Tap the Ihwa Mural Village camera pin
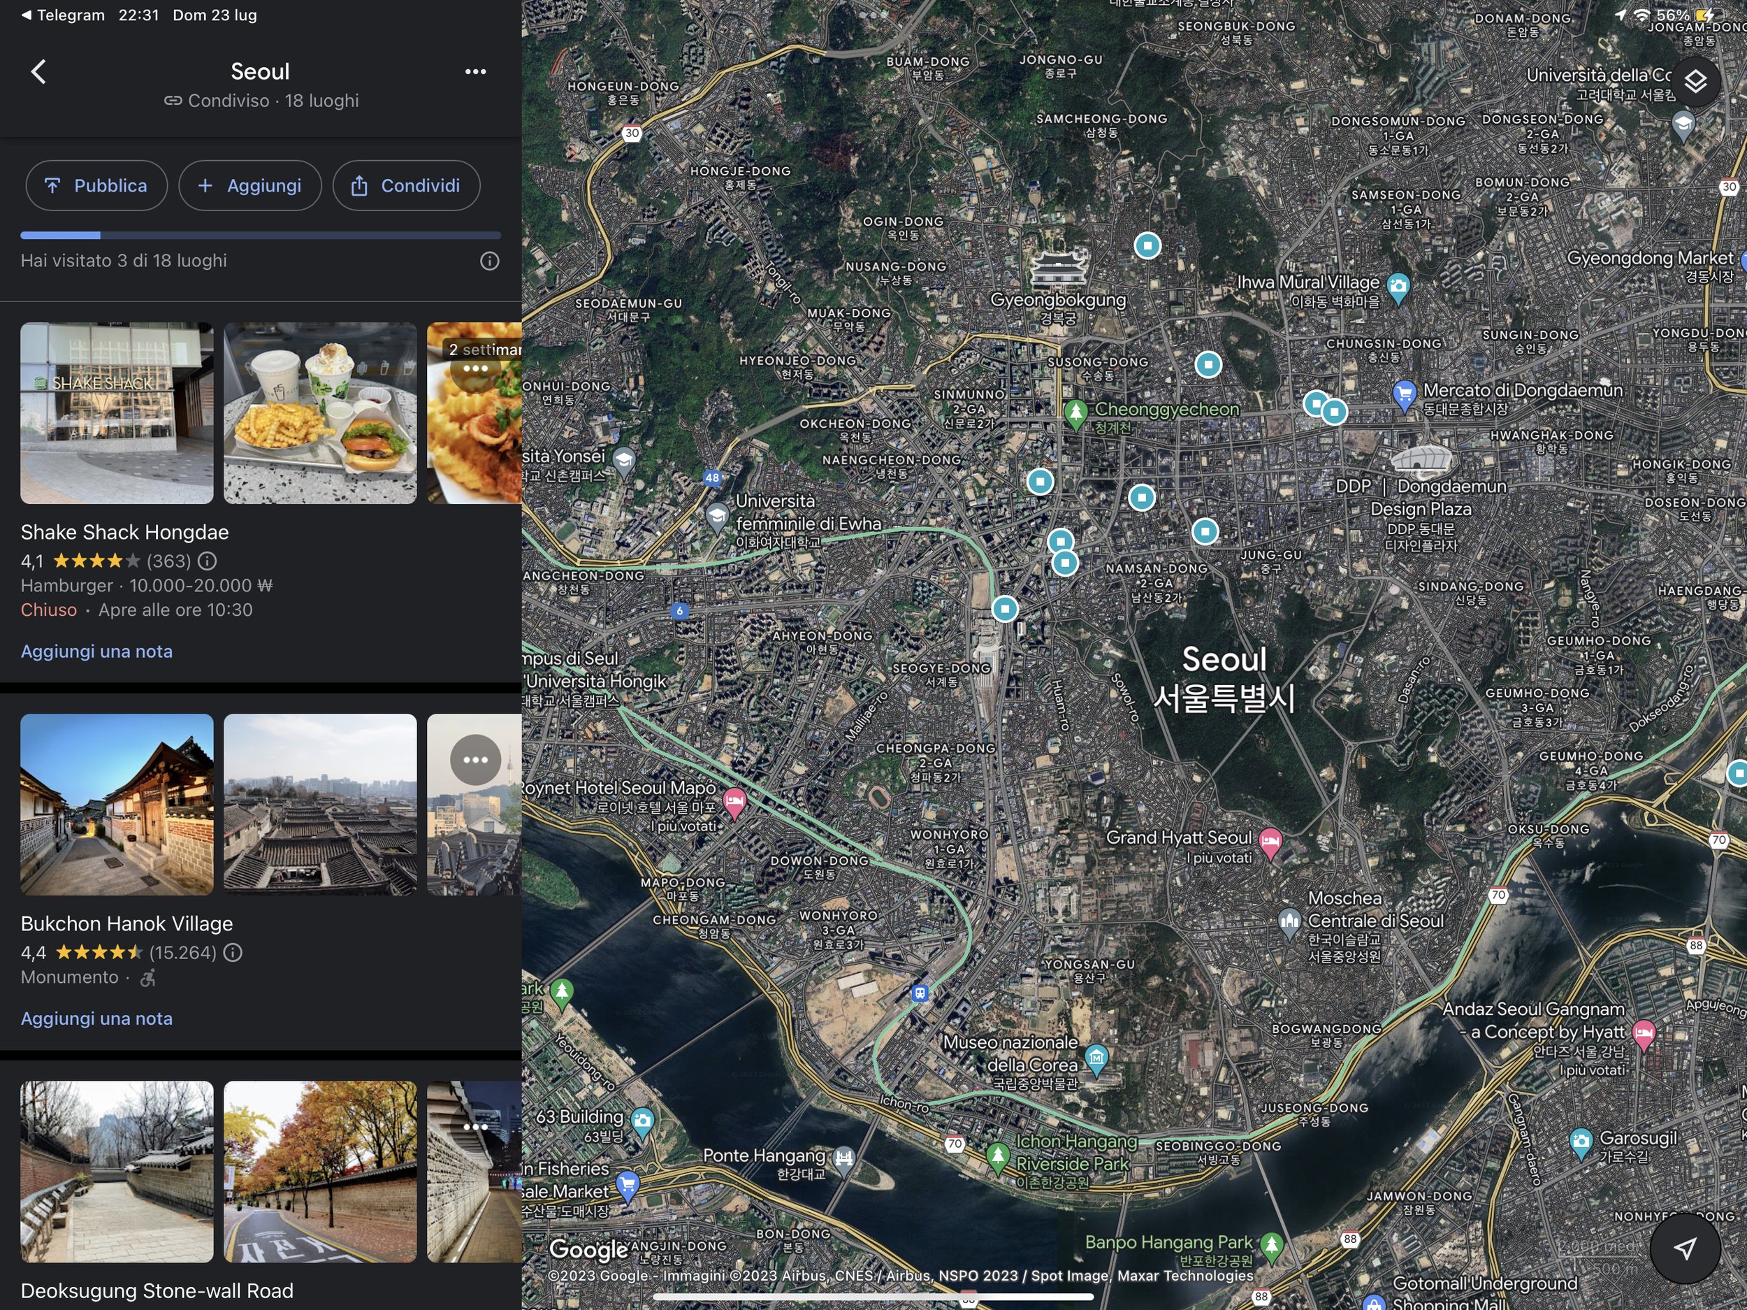1747x1310 pixels. (x=1398, y=287)
